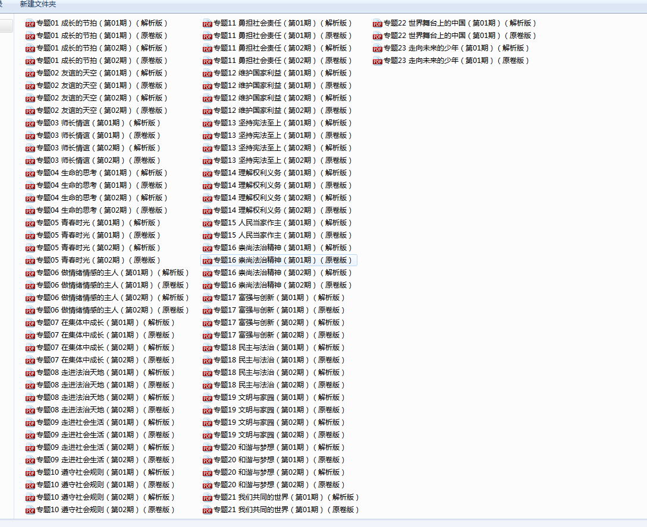Image resolution: width=647 pixels, height=527 pixels.
Task: Click PDF icon of 专题12 维护国家利益（第02期）（原卷版）
Action: pos(208,111)
